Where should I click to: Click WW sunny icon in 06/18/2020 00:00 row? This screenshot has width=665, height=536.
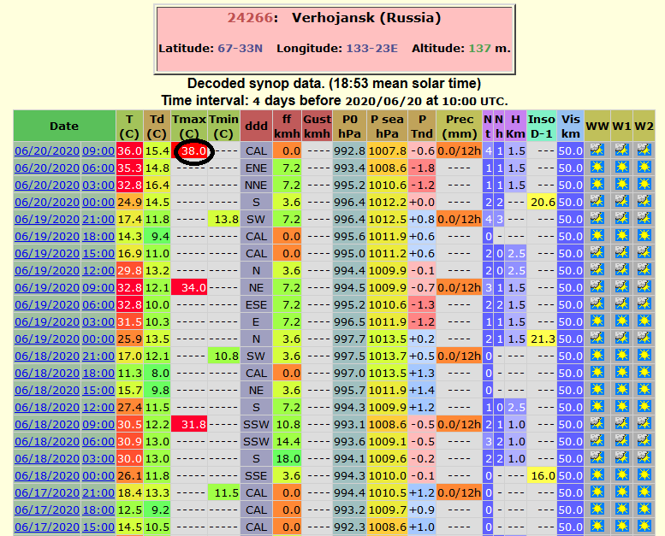pos(597,474)
